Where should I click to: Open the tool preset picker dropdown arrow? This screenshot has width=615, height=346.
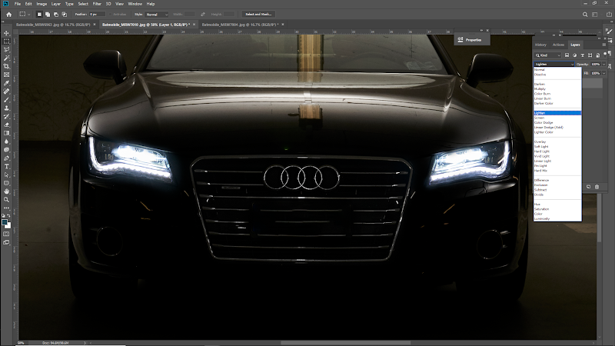[x=29, y=15]
